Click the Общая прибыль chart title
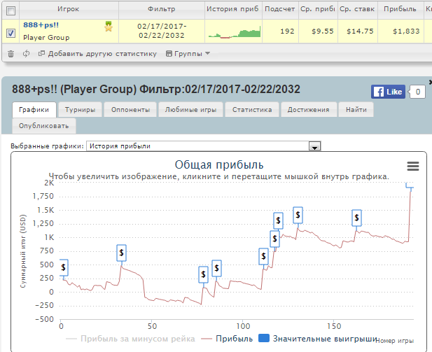This screenshot has height=352, width=432. click(x=219, y=164)
